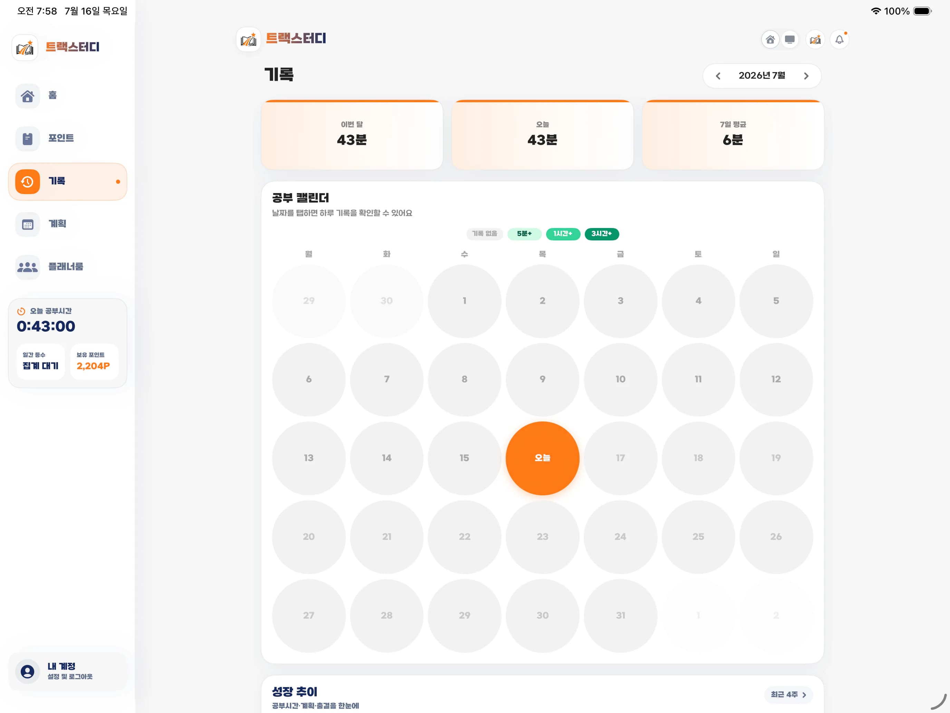Check the battery indicator in status bar
This screenshot has width=950, height=713.
[922, 11]
